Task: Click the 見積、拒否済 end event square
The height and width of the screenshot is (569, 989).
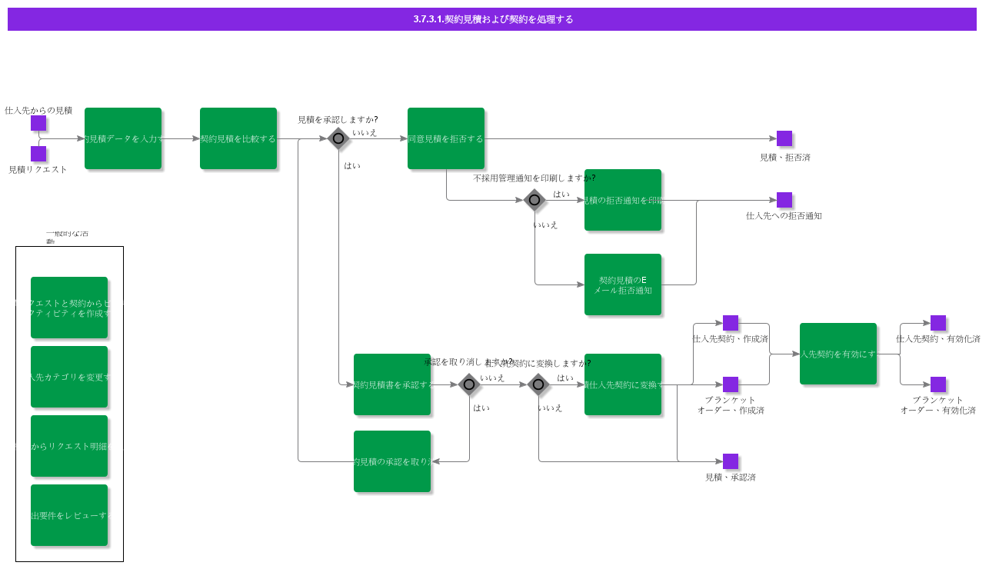Action: [x=784, y=138]
